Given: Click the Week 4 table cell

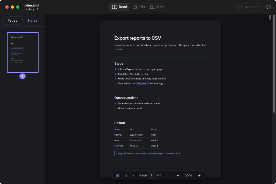Looking at the screenshot, I should (154, 146).
